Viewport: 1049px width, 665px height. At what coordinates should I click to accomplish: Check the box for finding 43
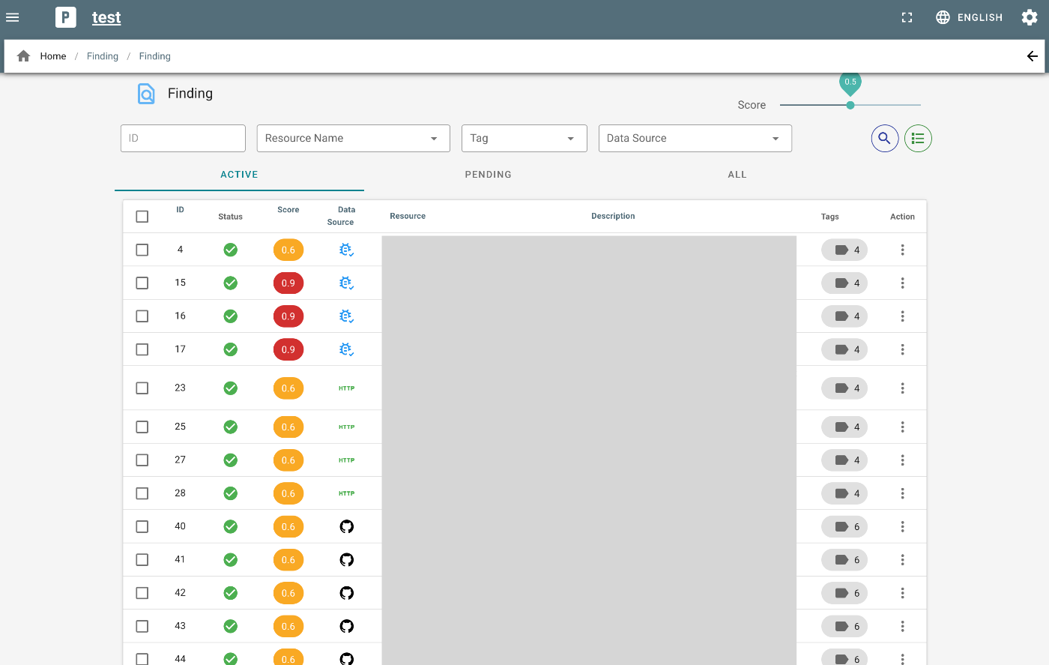point(142,626)
